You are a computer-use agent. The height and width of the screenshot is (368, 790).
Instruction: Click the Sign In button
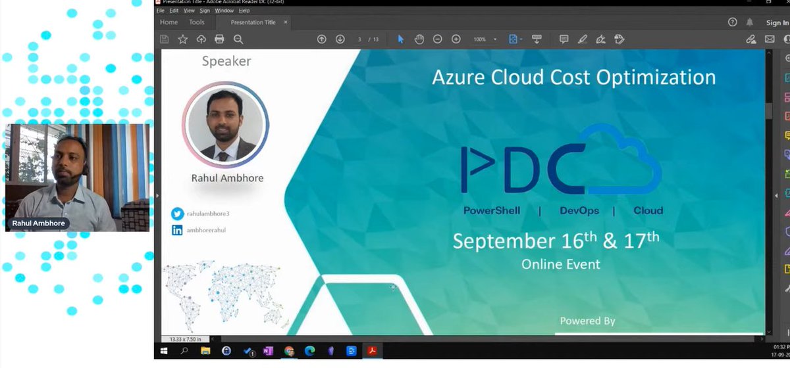(x=777, y=22)
